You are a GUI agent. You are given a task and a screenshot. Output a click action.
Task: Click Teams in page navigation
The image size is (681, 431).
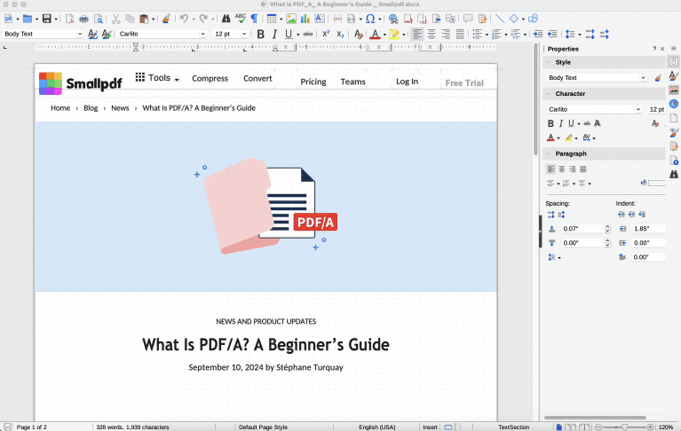point(352,82)
